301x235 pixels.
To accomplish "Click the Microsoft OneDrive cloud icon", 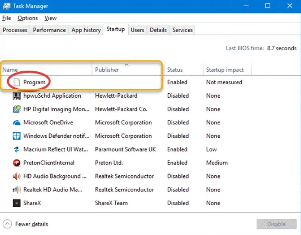I will pos(17,122).
